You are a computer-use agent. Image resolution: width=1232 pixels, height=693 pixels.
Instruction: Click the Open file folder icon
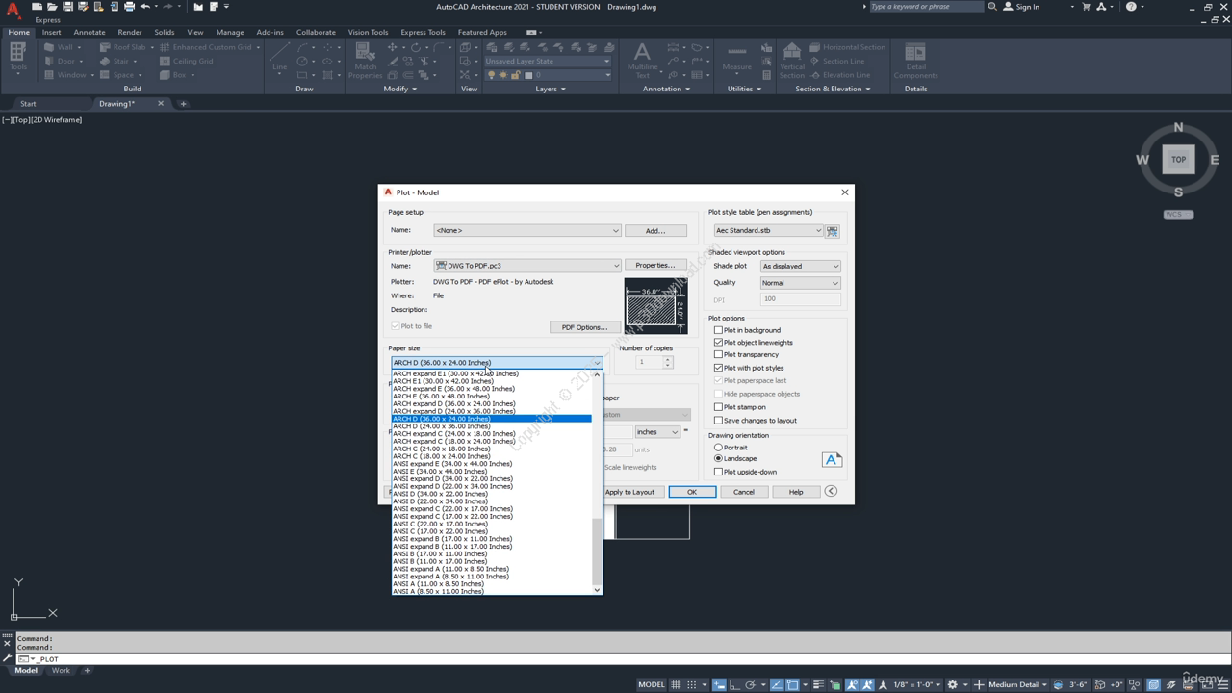pos(52,6)
